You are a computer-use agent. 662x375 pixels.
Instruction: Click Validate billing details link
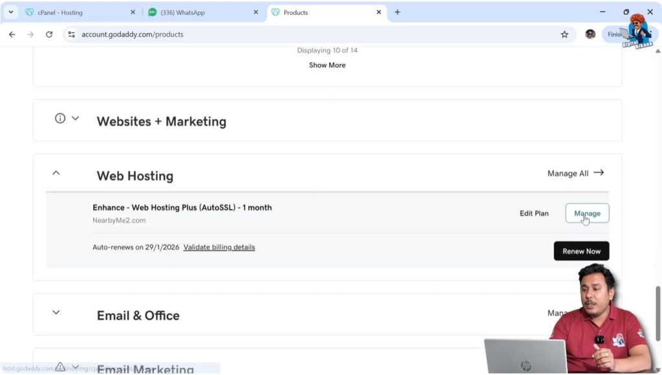pyautogui.click(x=219, y=247)
